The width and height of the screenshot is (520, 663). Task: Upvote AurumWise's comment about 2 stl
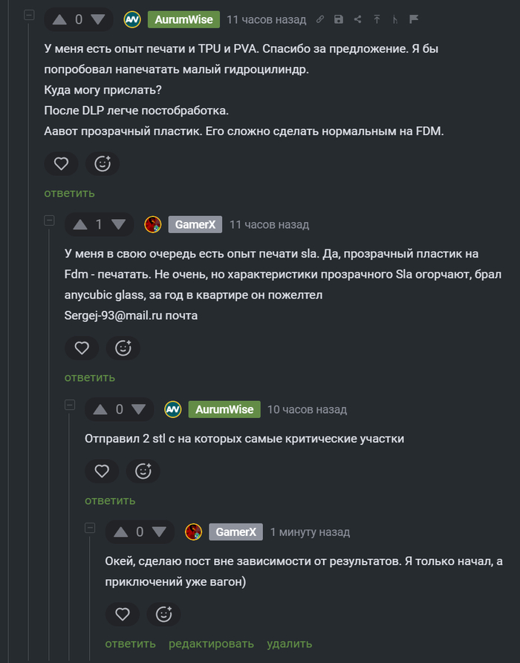tap(100, 409)
